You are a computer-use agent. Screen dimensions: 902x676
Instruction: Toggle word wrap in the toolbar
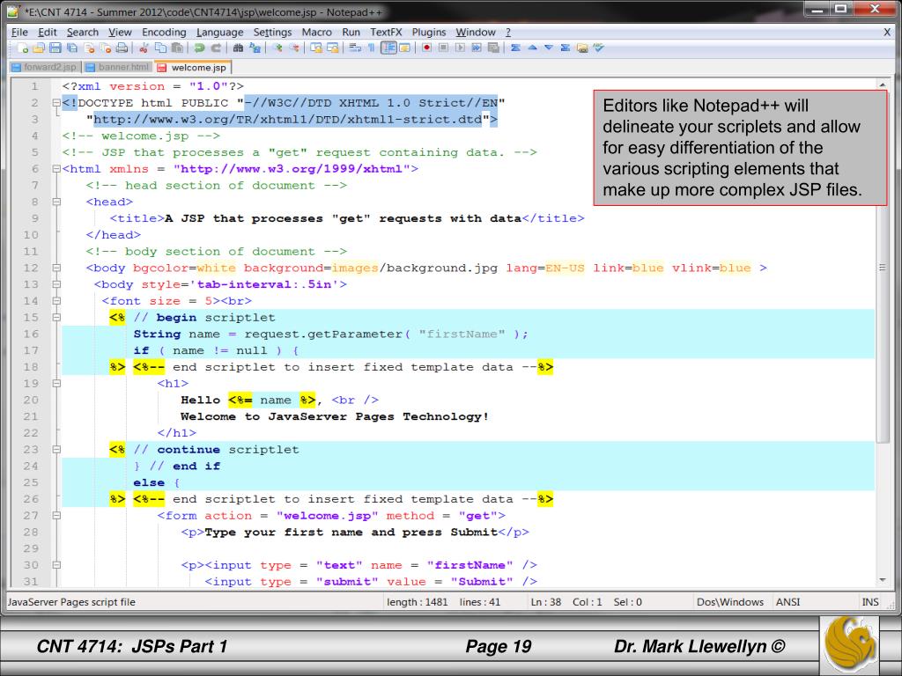click(x=355, y=48)
